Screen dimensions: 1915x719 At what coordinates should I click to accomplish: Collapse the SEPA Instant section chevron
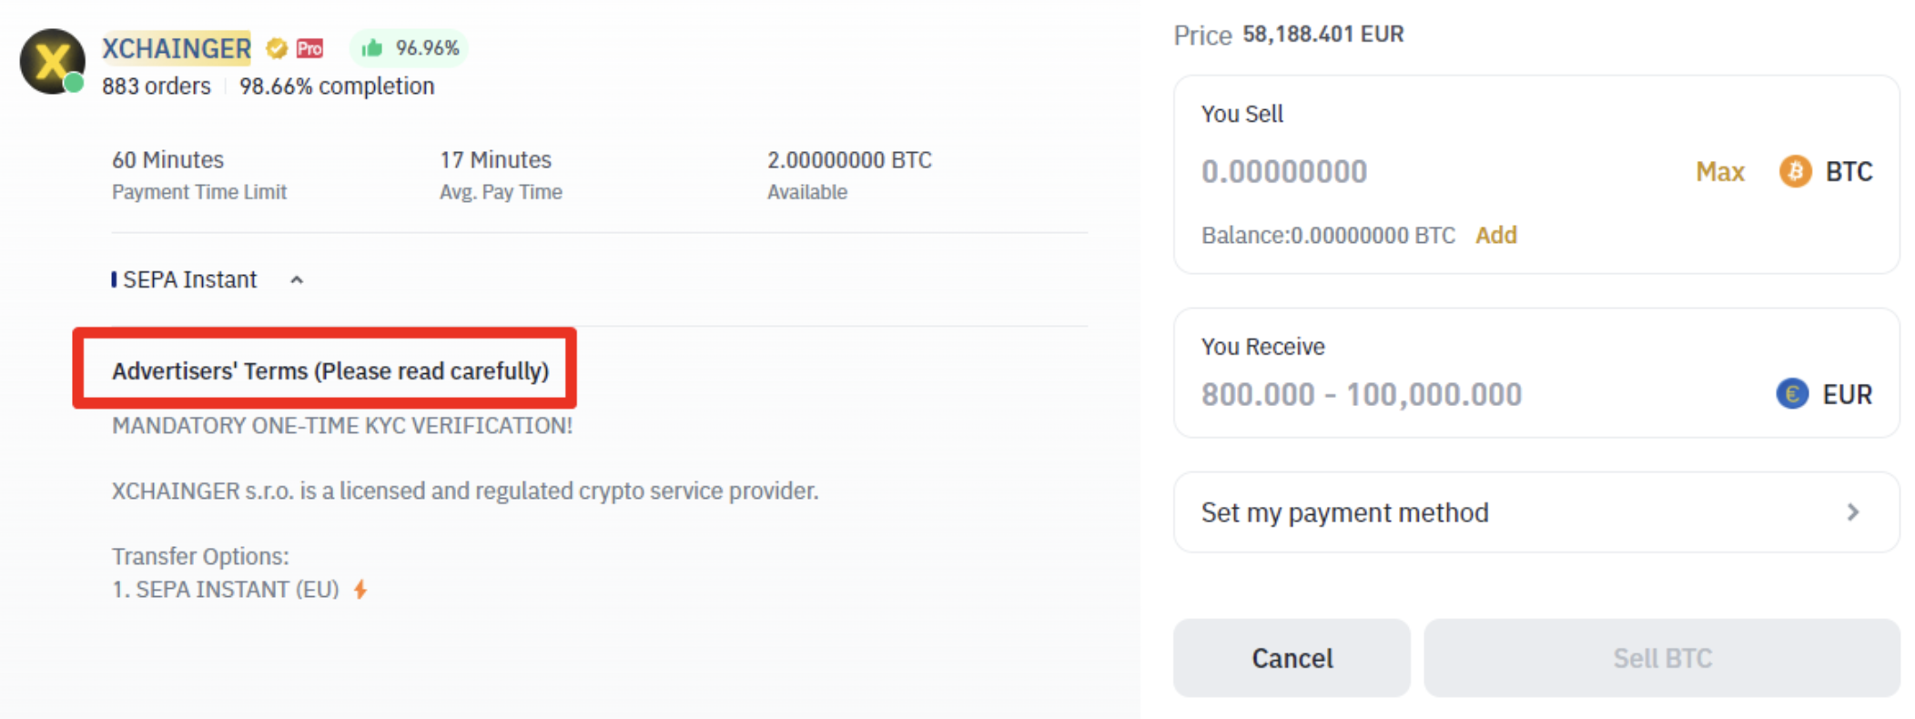[x=297, y=280]
